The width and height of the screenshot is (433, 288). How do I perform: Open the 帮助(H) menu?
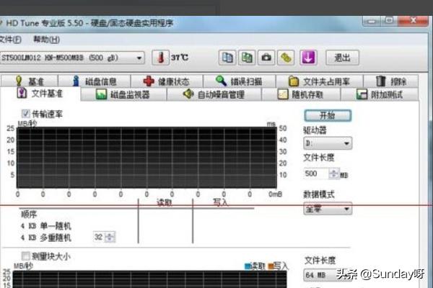tap(46, 40)
